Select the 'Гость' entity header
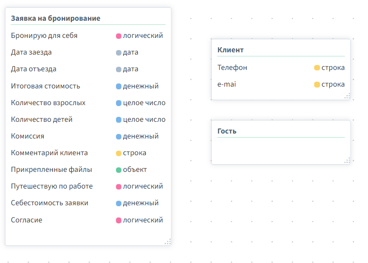Image resolution: width=368 pixels, height=263 pixels. (227, 131)
